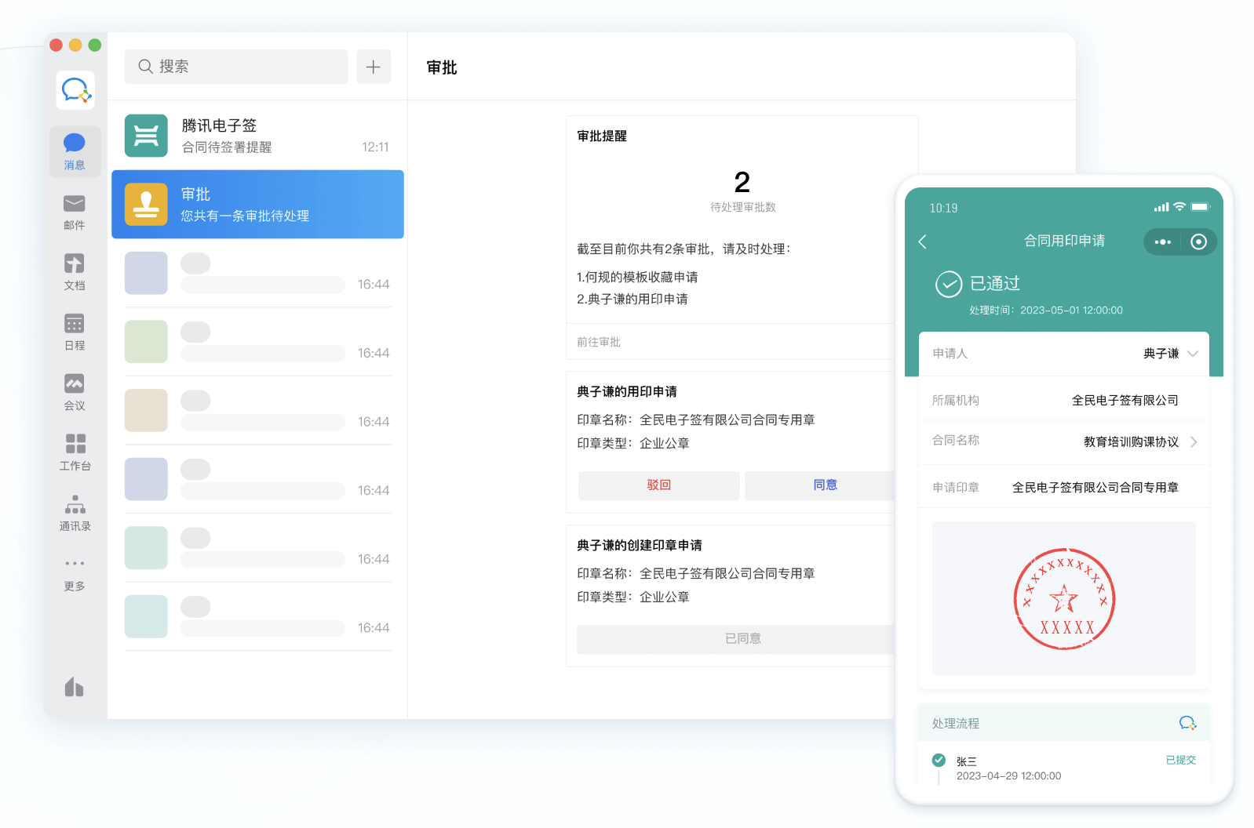Open the 工作台 workbench section
1254x828 pixels.
(x=75, y=452)
